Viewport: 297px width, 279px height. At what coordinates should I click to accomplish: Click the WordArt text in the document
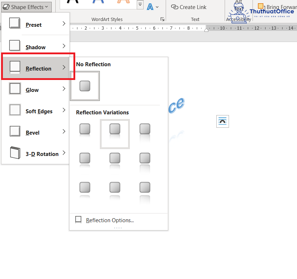(176, 105)
